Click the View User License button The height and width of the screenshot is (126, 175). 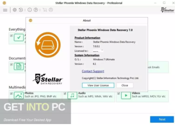pos(98,85)
